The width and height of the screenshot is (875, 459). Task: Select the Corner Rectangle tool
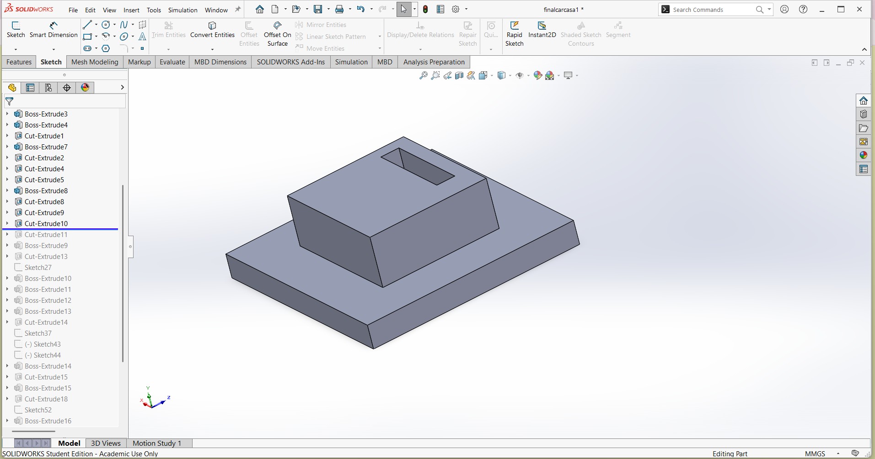click(87, 37)
